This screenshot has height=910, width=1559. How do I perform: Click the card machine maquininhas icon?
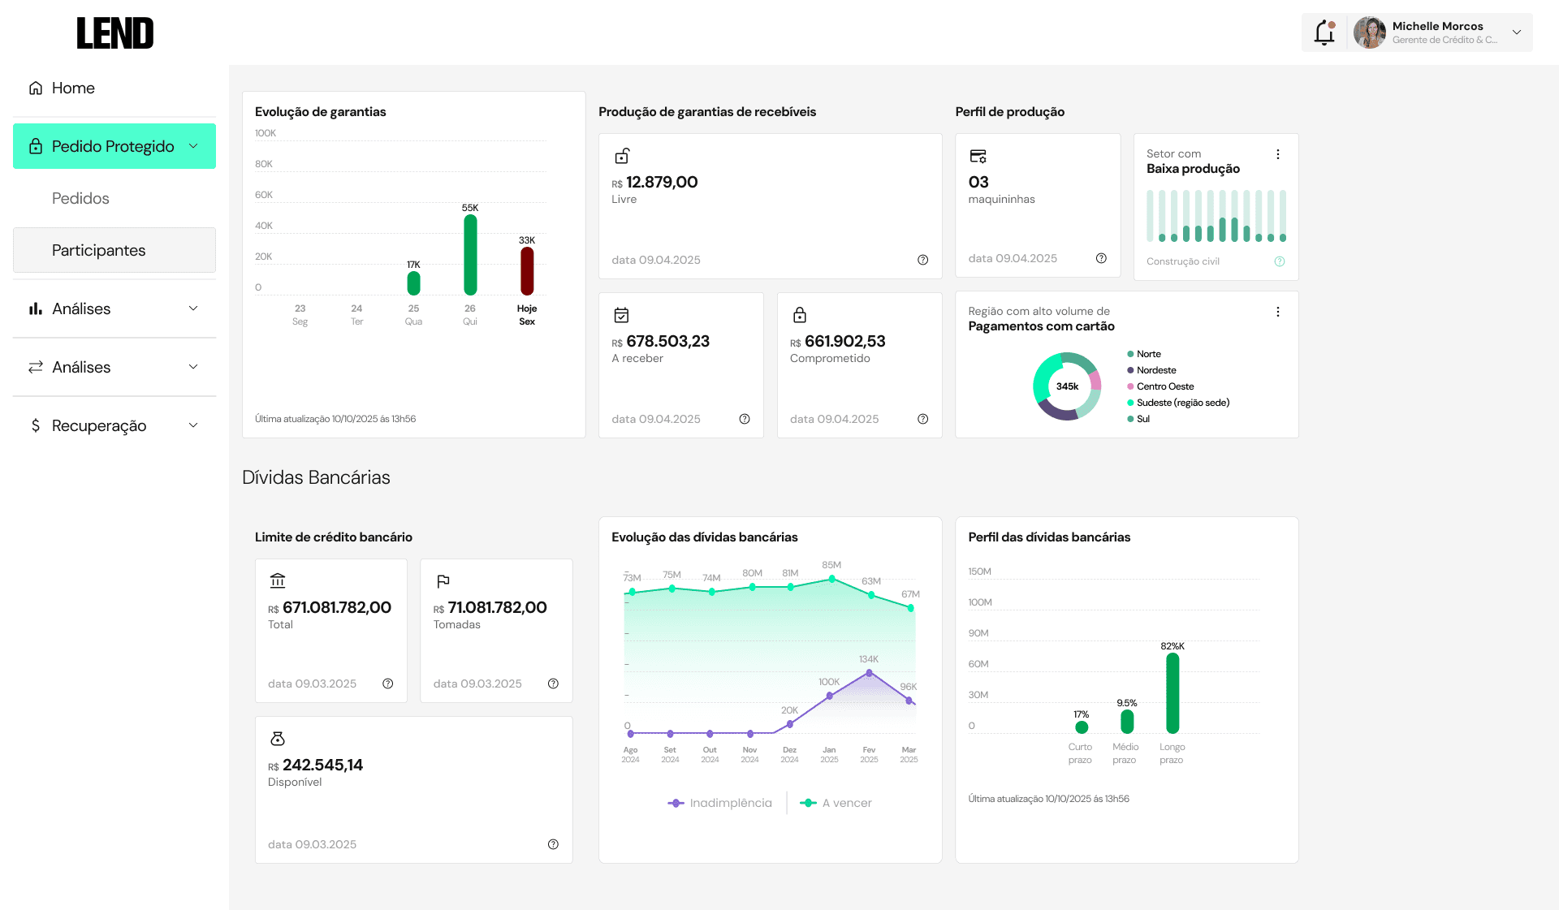pos(978,156)
